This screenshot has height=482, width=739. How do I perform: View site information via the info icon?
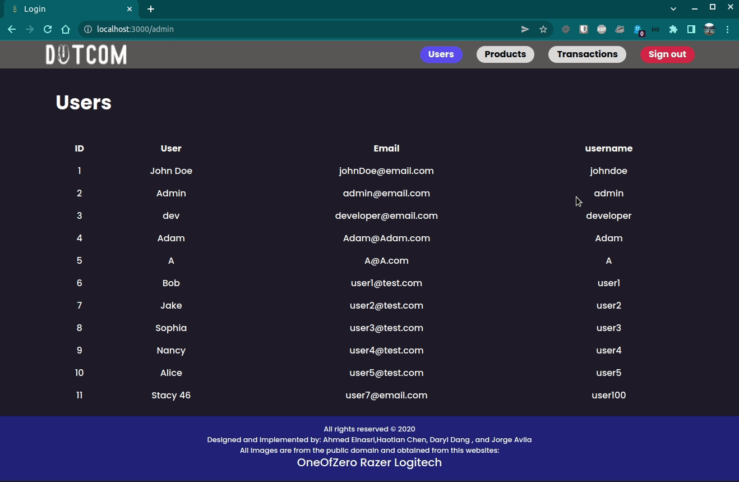pyautogui.click(x=89, y=29)
